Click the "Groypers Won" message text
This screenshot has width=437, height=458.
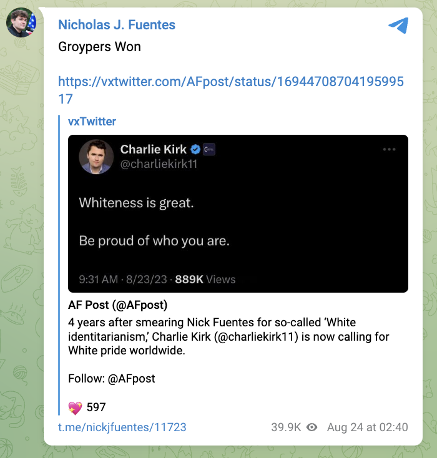[x=99, y=47]
